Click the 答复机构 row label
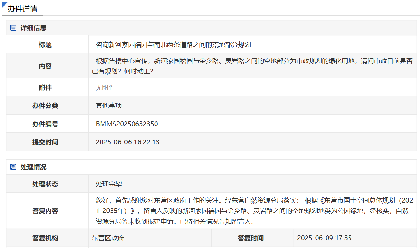 [x=45, y=238]
